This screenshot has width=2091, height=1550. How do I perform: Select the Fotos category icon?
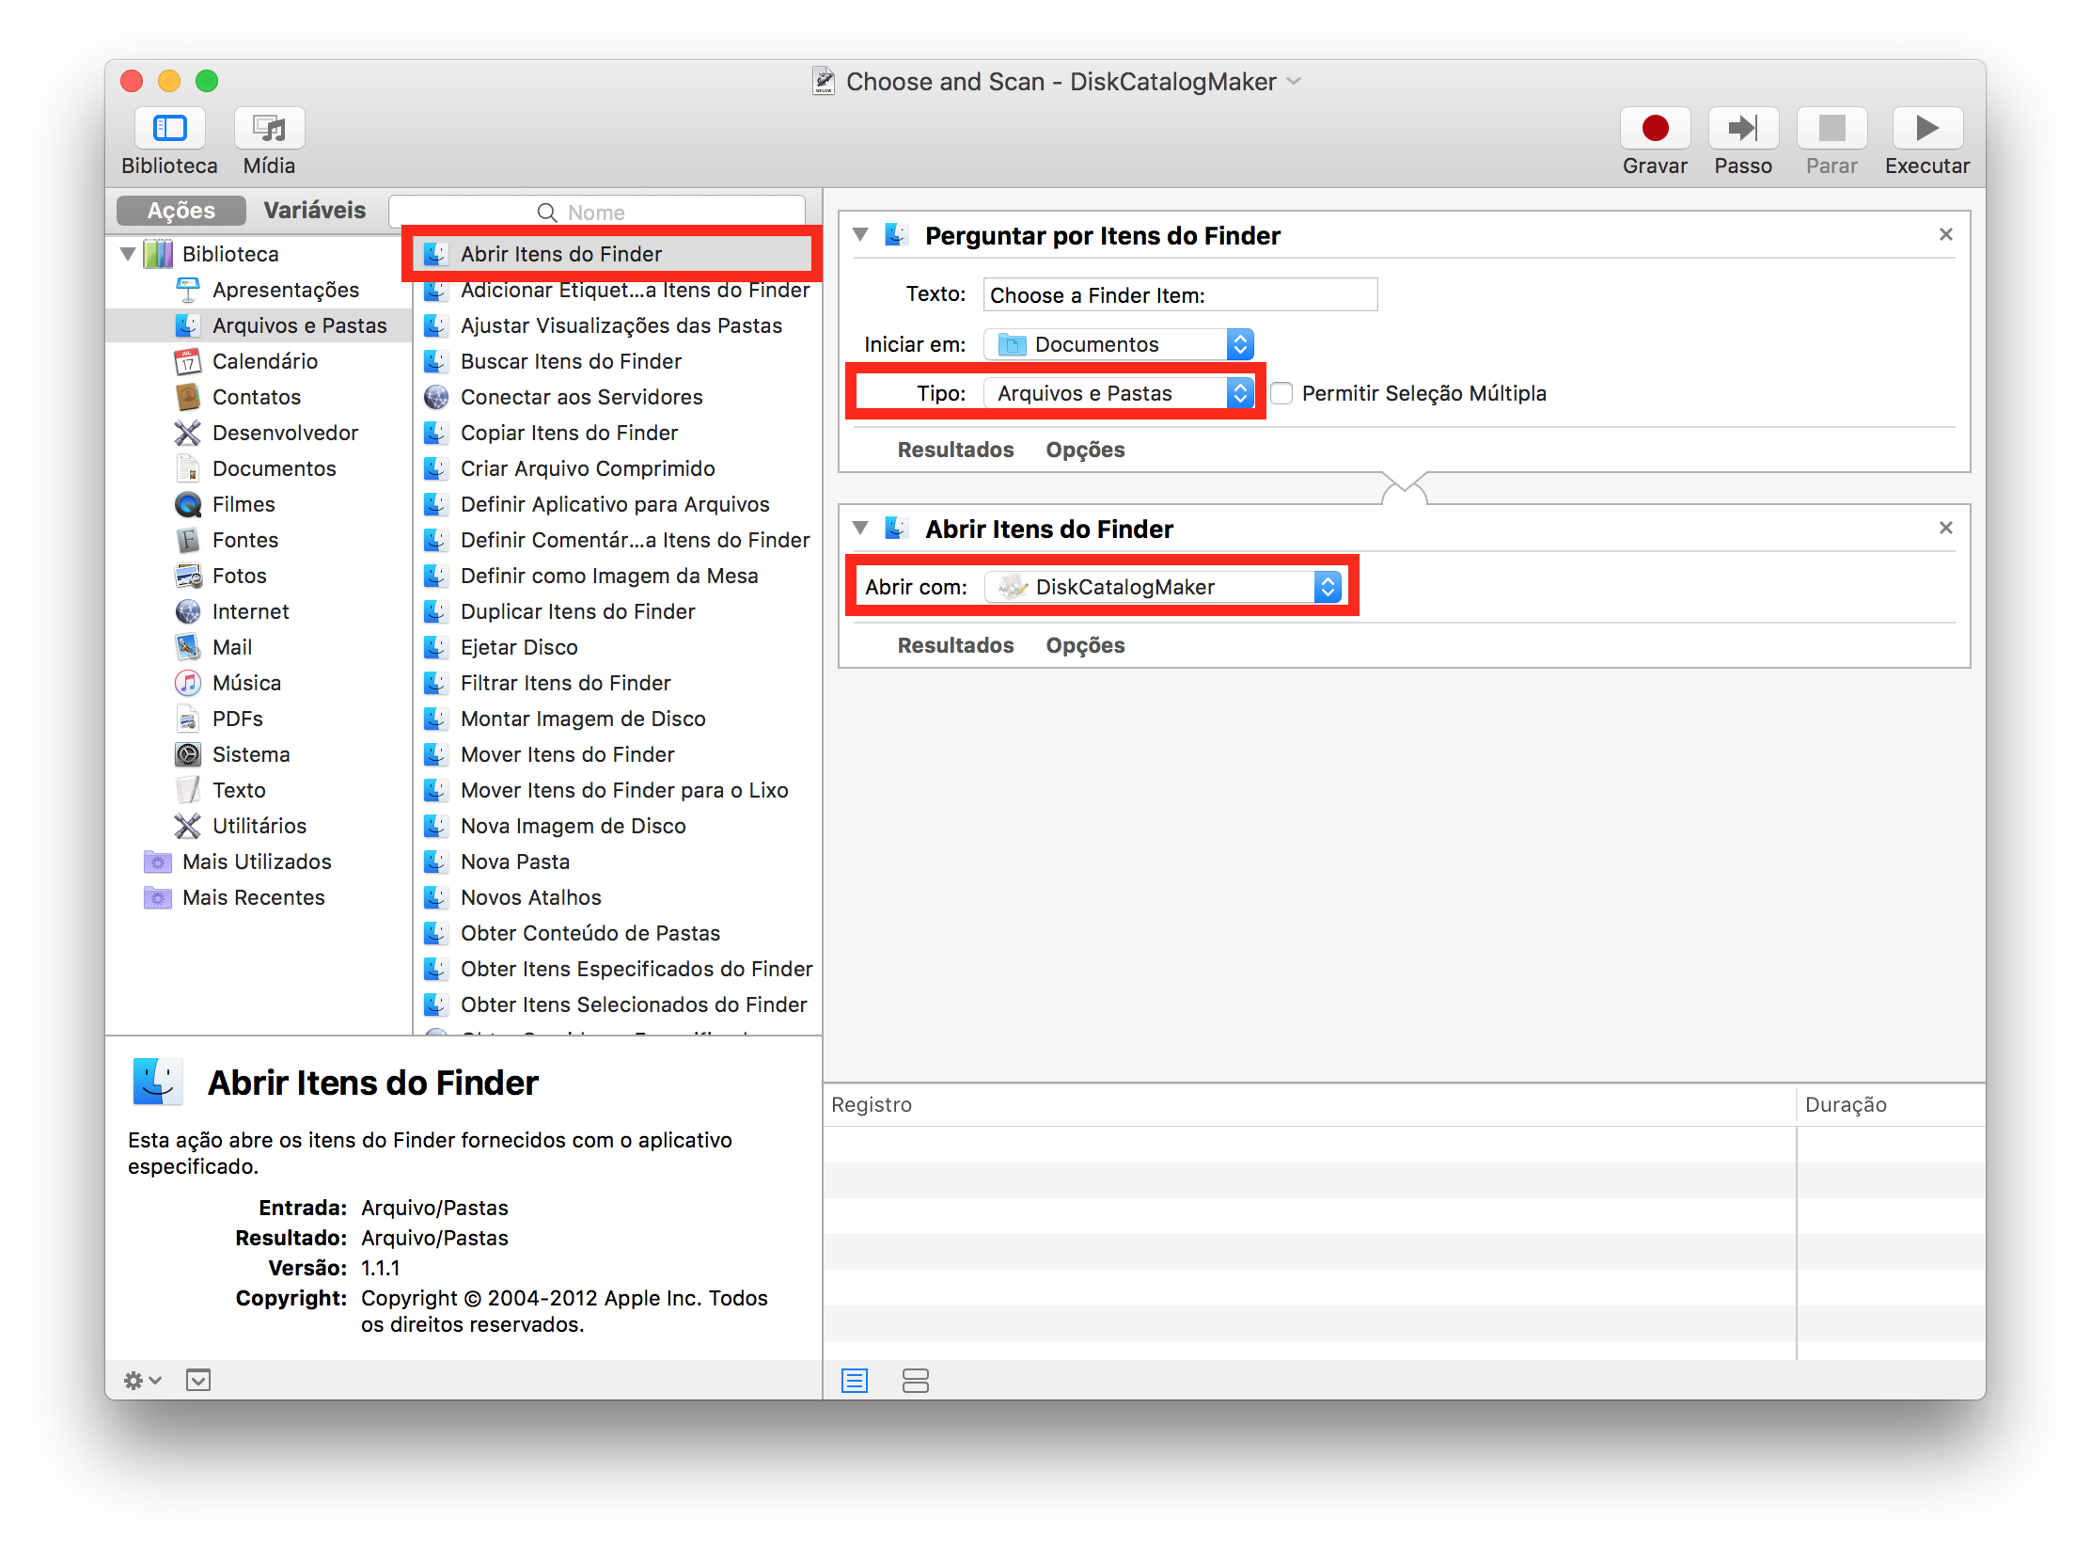(188, 576)
